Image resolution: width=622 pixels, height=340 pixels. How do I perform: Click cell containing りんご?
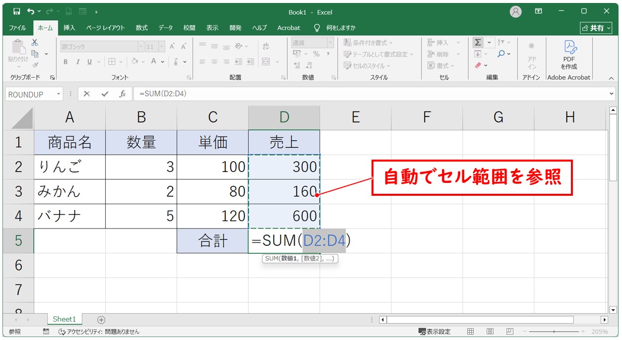[x=69, y=167]
